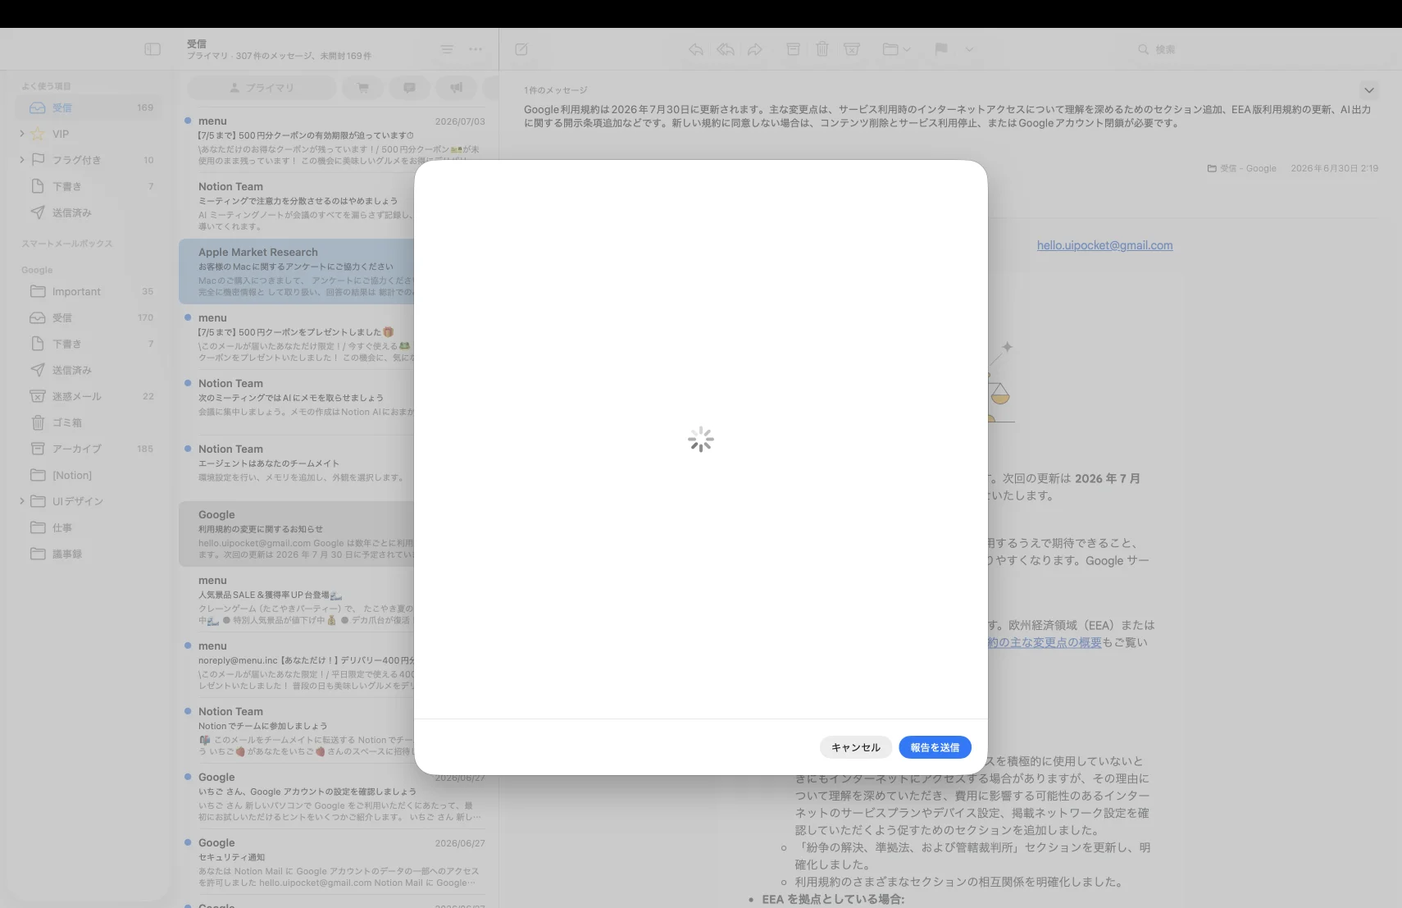This screenshot has height=908, width=1402.
Task: Open the more options ellipsis menu
Action: [x=476, y=49]
